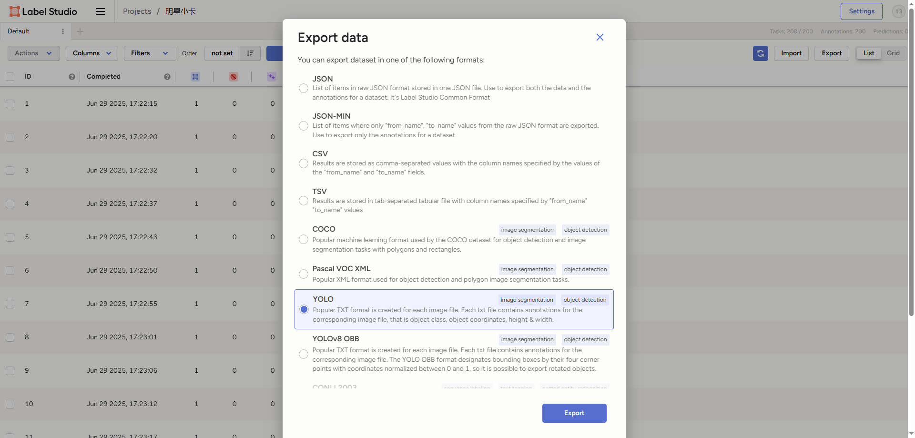Select JSON-MIN export format
Image resolution: width=915 pixels, height=438 pixels.
[304, 126]
